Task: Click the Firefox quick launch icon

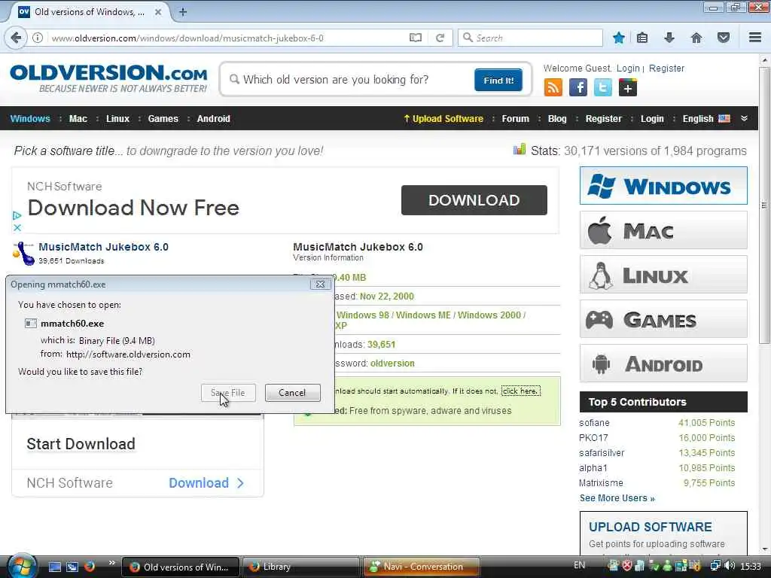Action: (90, 567)
